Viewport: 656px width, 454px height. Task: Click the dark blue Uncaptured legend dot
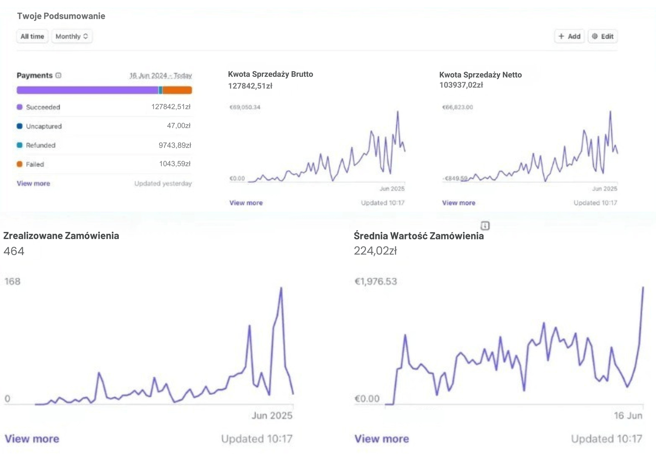[20, 126]
